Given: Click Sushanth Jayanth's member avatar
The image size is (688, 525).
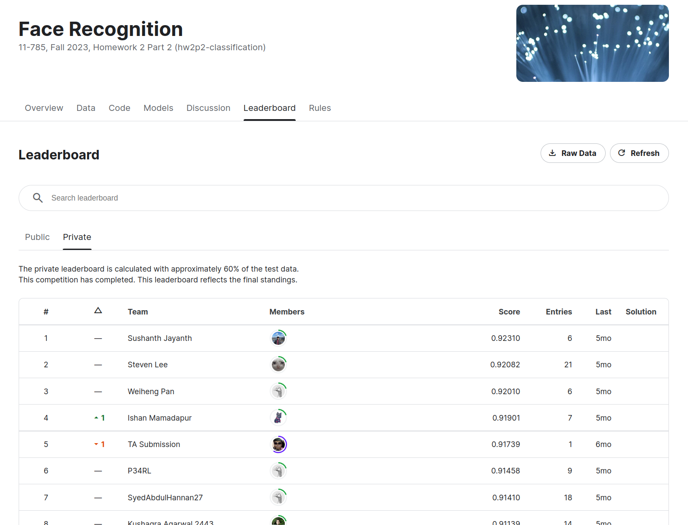Looking at the screenshot, I should click(278, 338).
